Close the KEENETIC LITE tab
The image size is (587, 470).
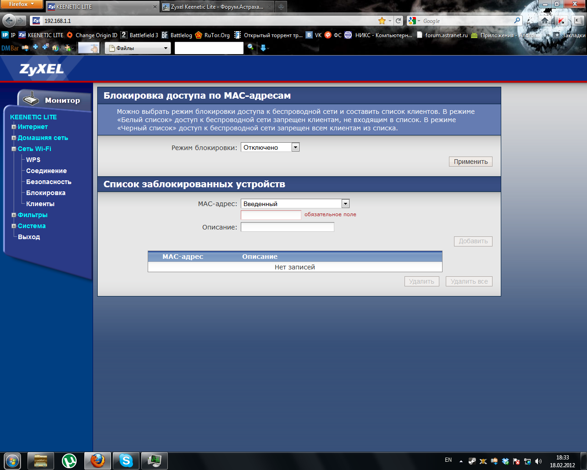coord(155,7)
